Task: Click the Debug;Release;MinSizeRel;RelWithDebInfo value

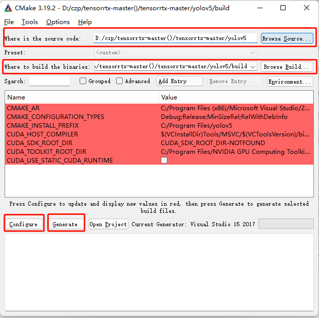Action: tap(224, 117)
